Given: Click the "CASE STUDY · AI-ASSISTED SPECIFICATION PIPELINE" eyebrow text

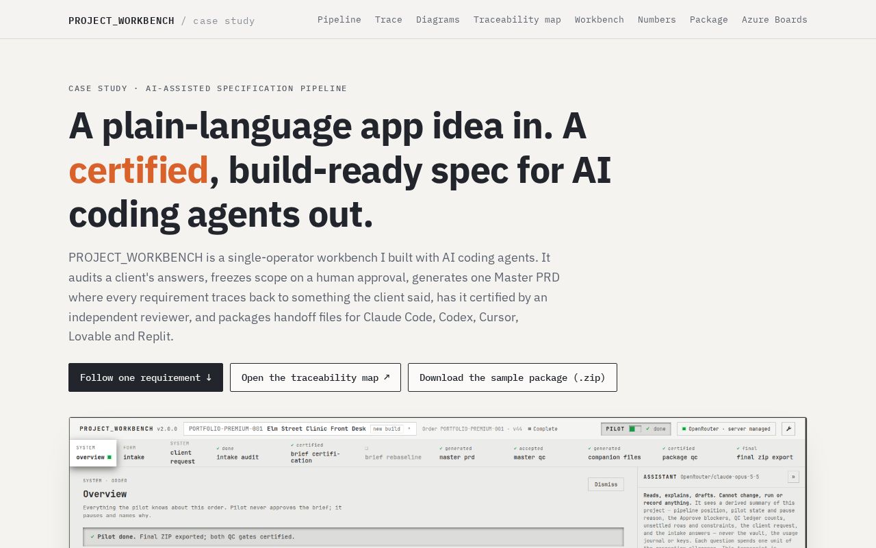Looking at the screenshot, I should [x=207, y=88].
